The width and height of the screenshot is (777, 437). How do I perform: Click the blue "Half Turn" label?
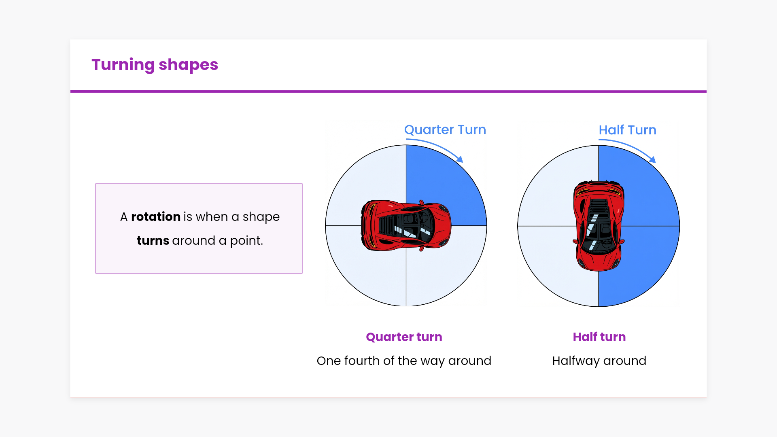pos(627,130)
